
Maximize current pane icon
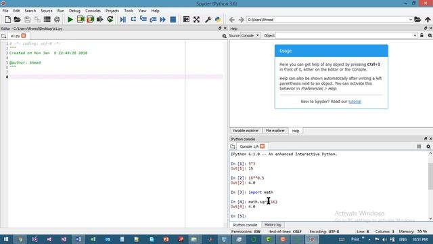(186, 20)
